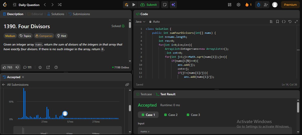Viewport: 302px width, 135px height.
Task: Select Case 2 result
Action: (x=171, y=115)
